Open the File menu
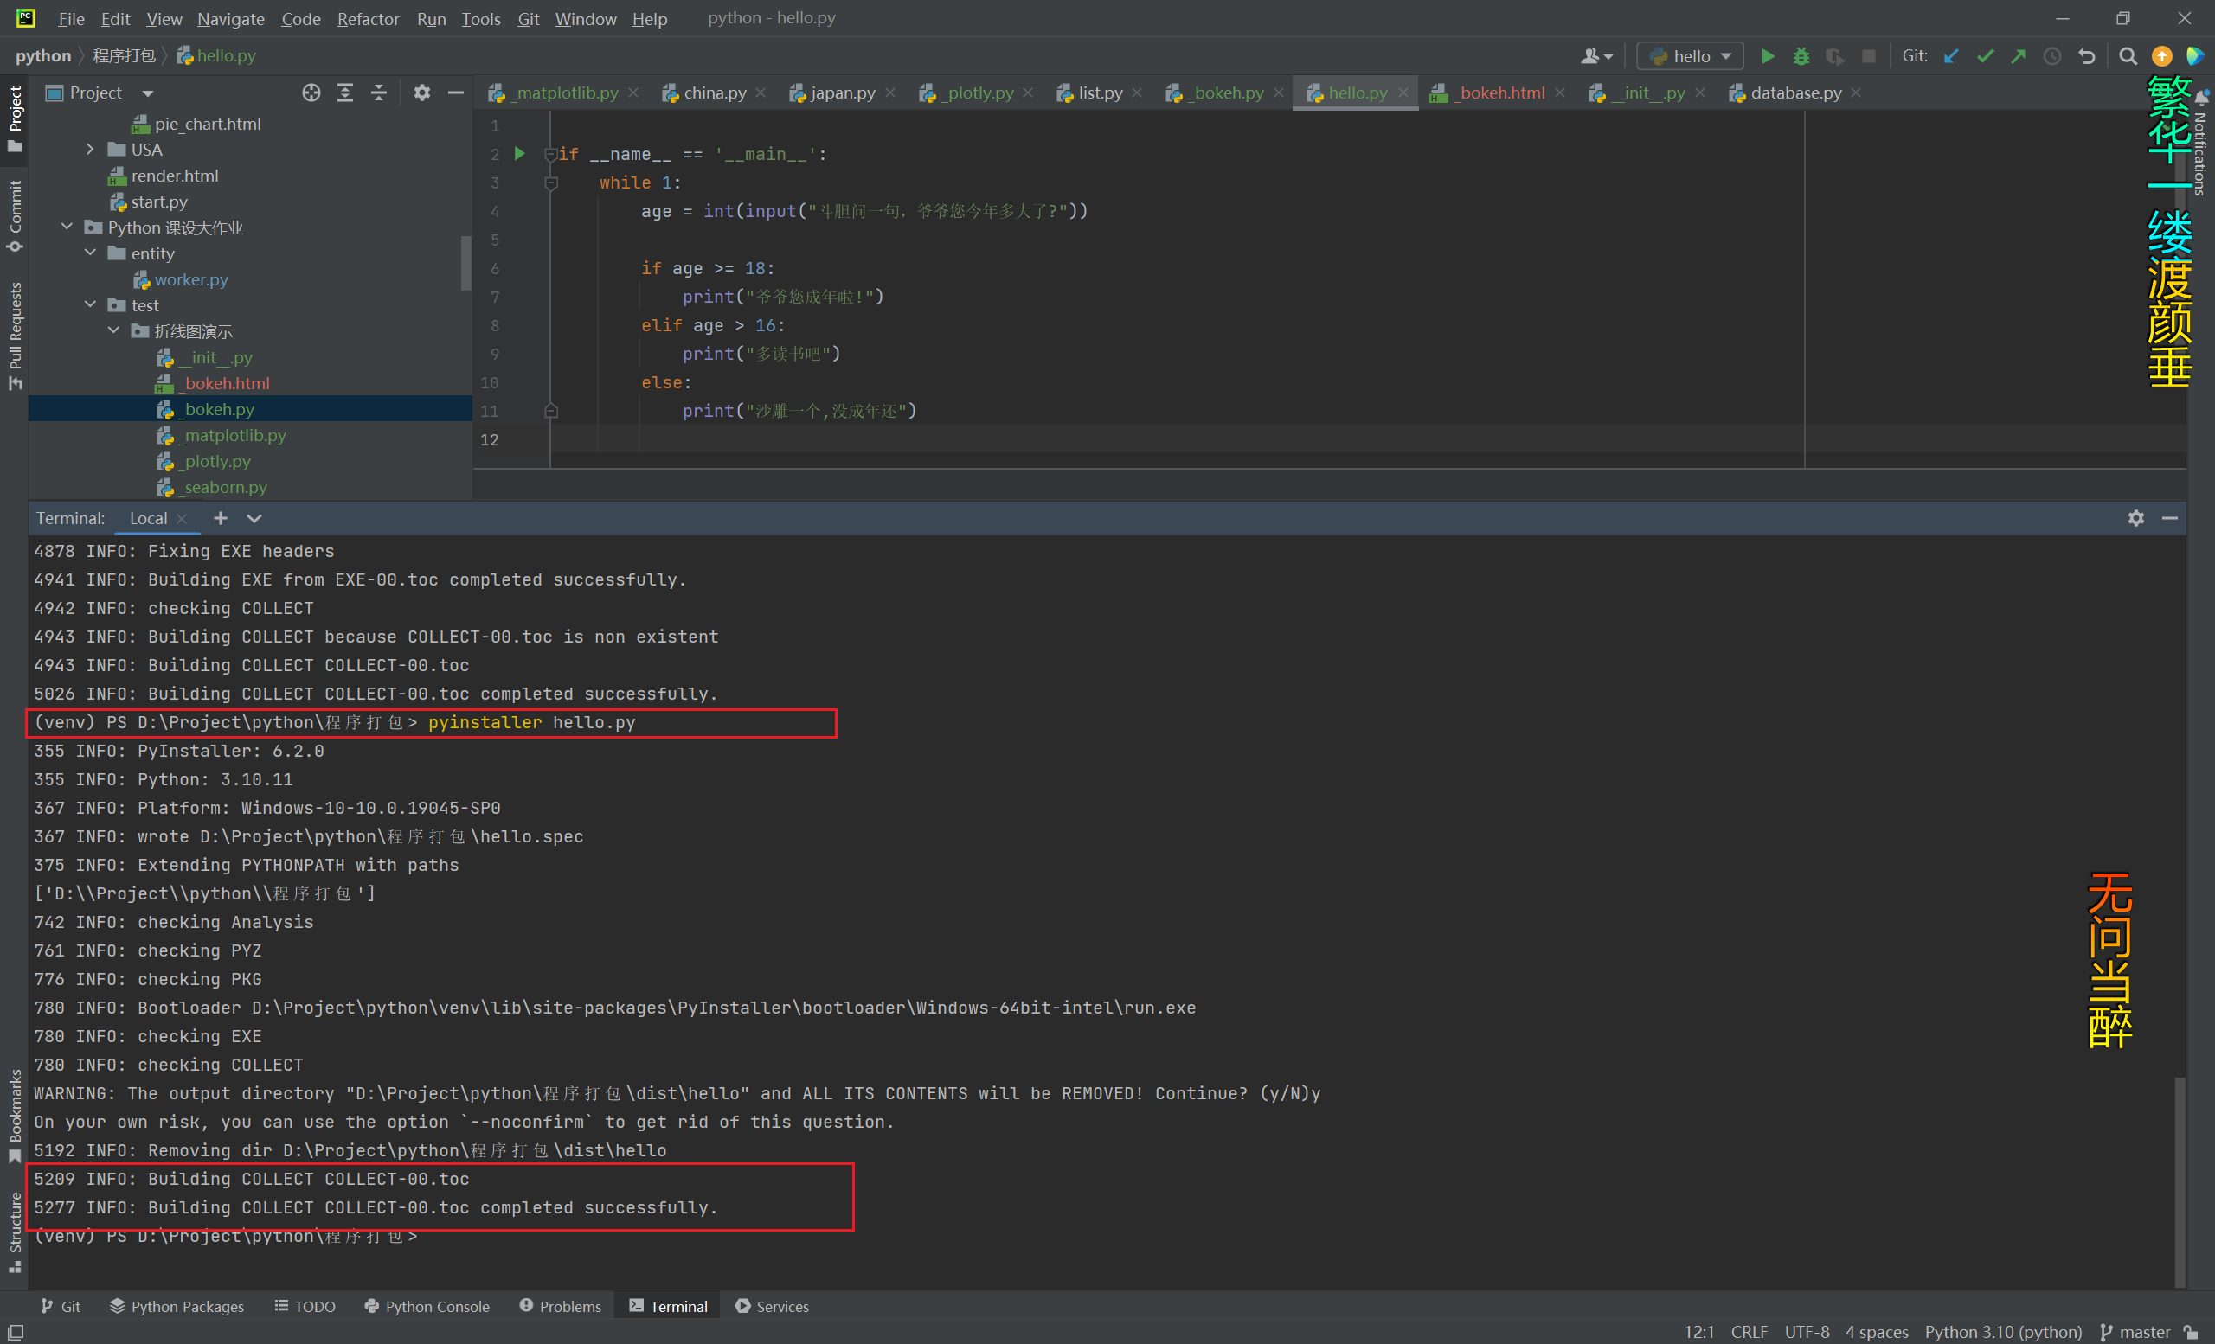2215x1344 pixels. pos(71,19)
